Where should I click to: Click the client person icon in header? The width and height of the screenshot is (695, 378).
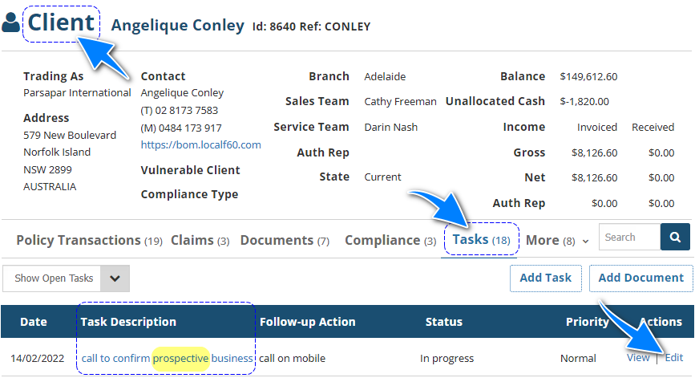[x=11, y=23]
